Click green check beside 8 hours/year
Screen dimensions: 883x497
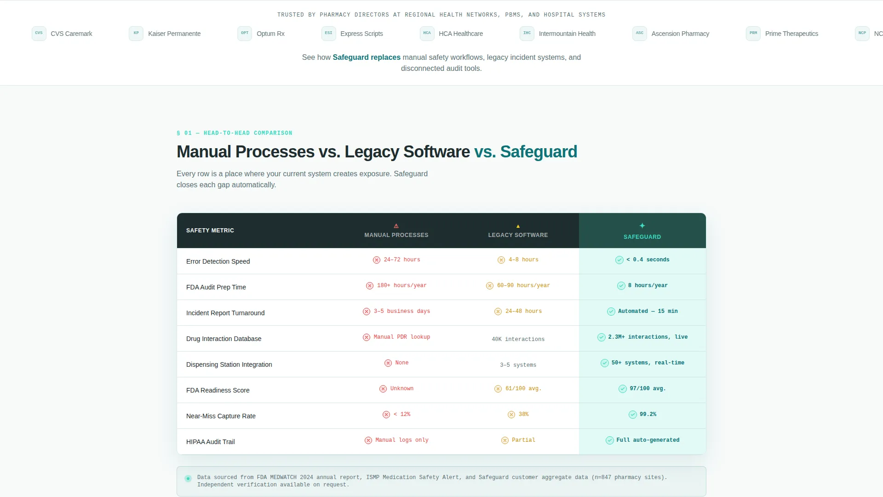pos(621,286)
